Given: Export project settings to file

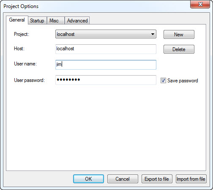Looking at the screenshot, I should (157, 179).
